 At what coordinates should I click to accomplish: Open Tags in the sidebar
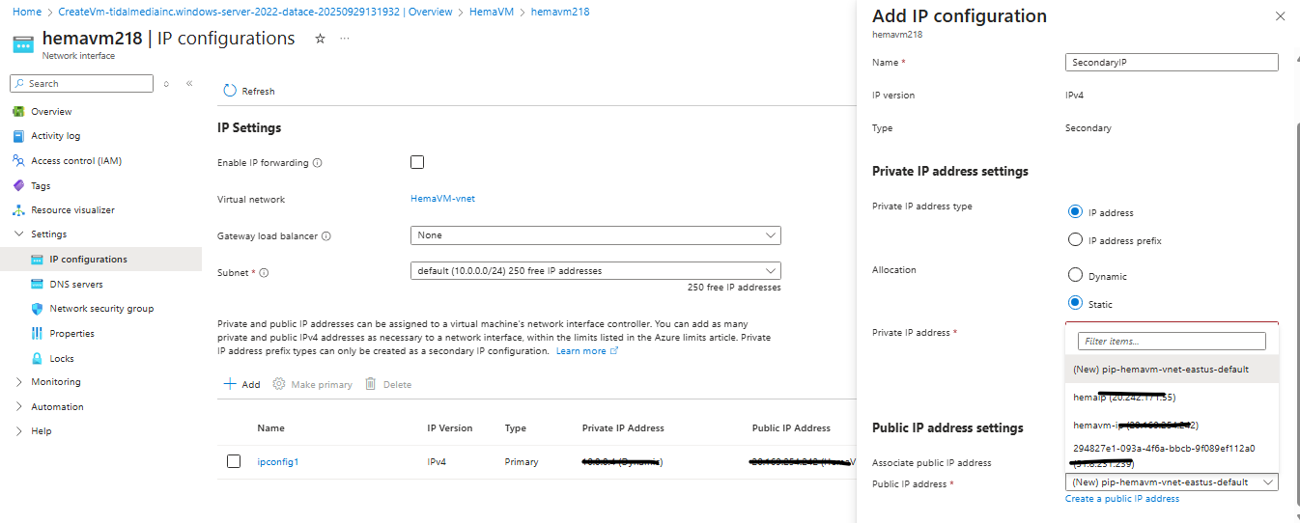pyautogui.click(x=41, y=185)
